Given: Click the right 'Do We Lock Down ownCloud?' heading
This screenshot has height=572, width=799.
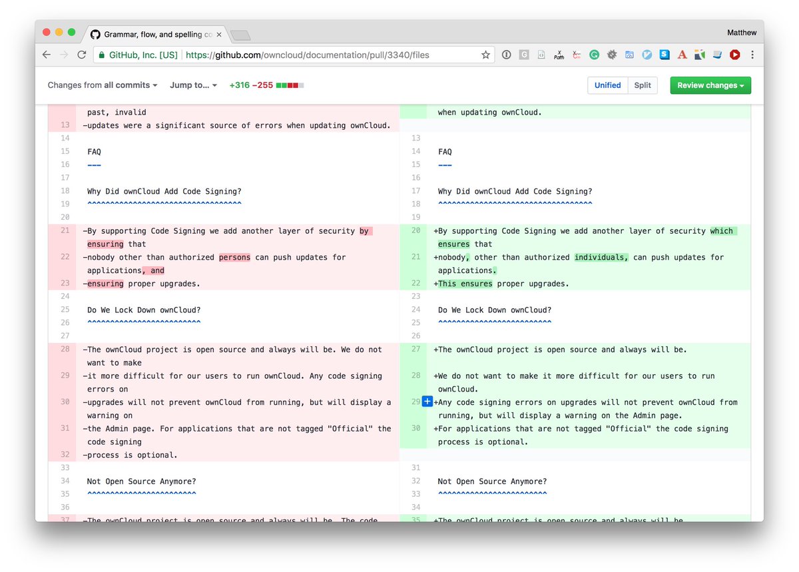Looking at the screenshot, I should pyautogui.click(x=495, y=310).
